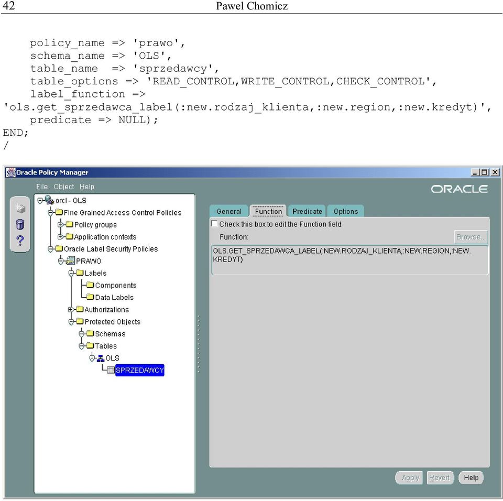
Task: Expand the Application contexts node
Action: coord(60,237)
